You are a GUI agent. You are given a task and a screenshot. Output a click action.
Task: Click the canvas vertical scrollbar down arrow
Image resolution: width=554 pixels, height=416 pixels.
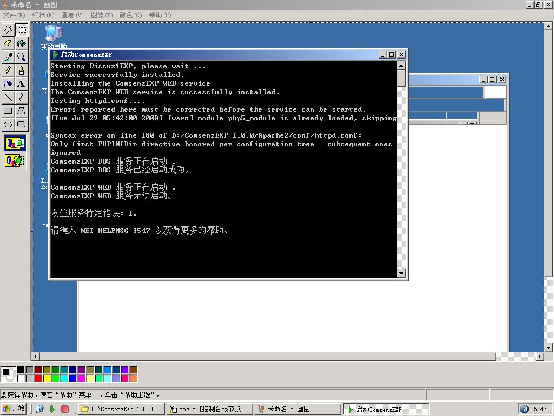(x=549, y=347)
